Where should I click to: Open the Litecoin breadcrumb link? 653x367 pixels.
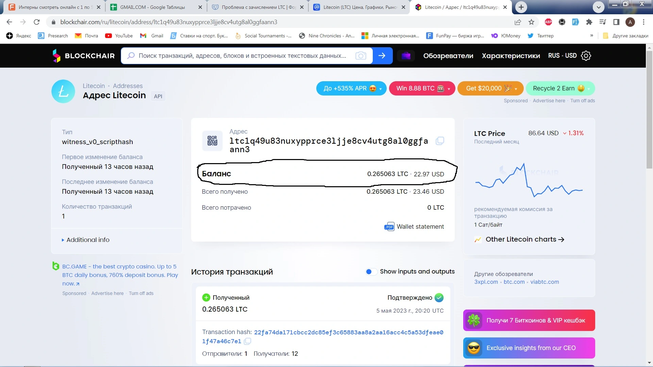94,86
